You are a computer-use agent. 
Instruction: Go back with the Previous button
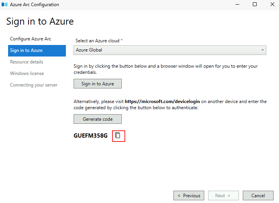[x=189, y=196]
